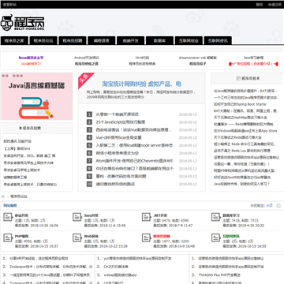The width and height of the screenshot is (284, 284).
Task: Open the 淘宝统计网购纠纷 headline article
Action: pos(141,84)
